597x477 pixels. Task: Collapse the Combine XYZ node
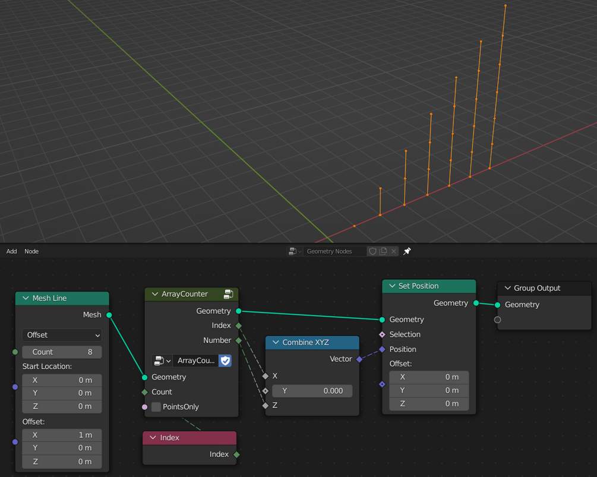click(x=276, y=343)
